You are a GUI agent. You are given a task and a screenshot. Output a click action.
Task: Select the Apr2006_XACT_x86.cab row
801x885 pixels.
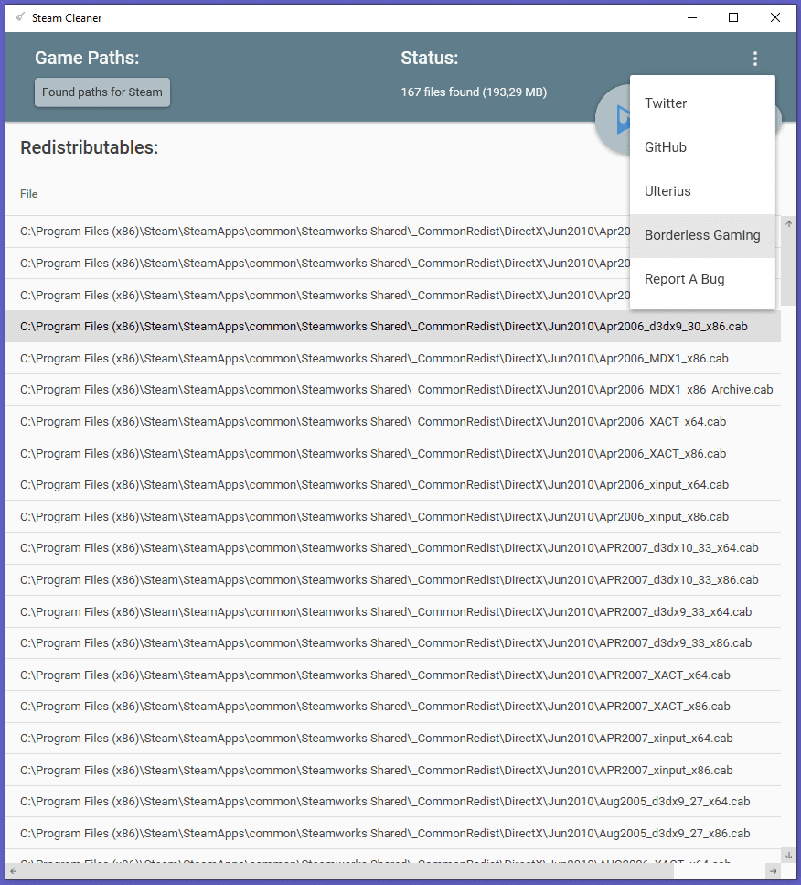[x=393, y=453]
